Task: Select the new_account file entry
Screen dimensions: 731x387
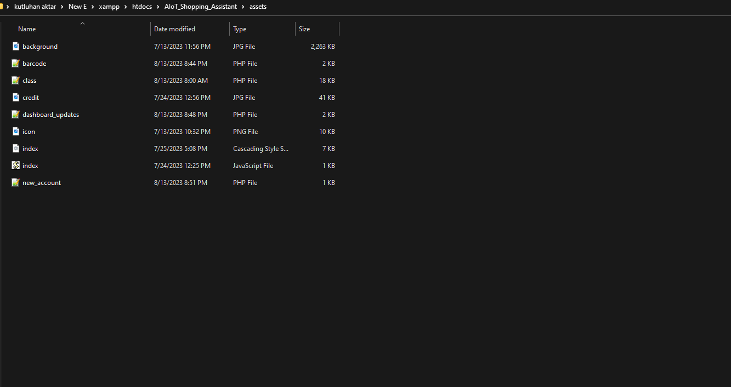Action: click(42, 182)
